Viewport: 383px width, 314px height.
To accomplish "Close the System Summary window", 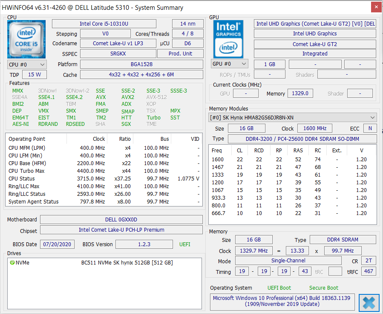I will click(x=376, y=7).
